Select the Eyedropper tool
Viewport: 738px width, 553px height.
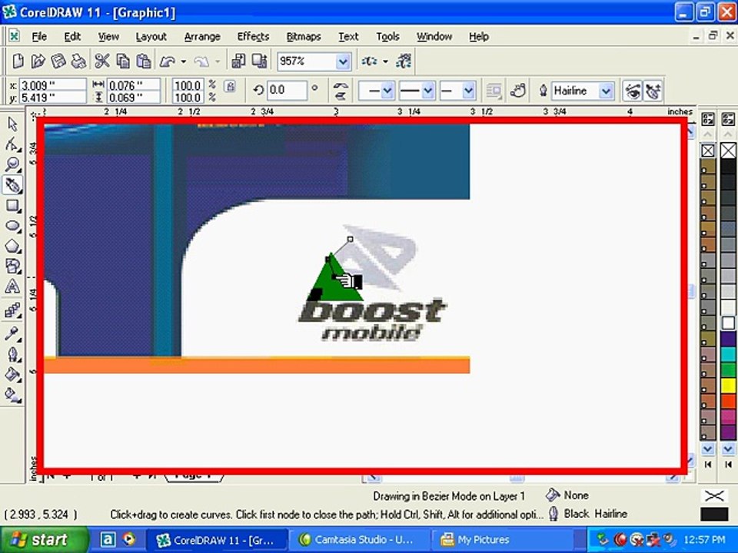12,334
